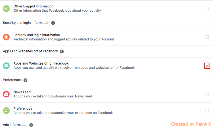This screenshot has width=213, height=128.
Task: Enable the News Feed checkbox
Action: tap(207, 94)
